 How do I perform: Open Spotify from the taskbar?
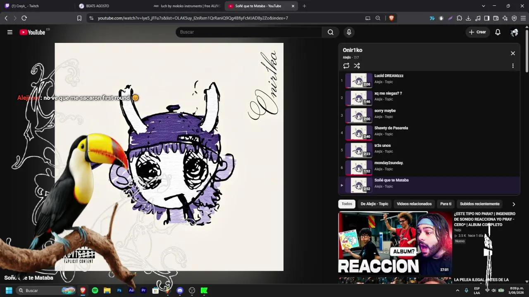pyautogui.click(x=95, y=290)
